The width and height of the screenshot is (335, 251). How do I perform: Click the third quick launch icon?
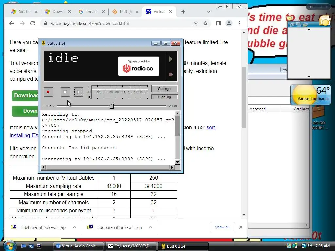39,246
